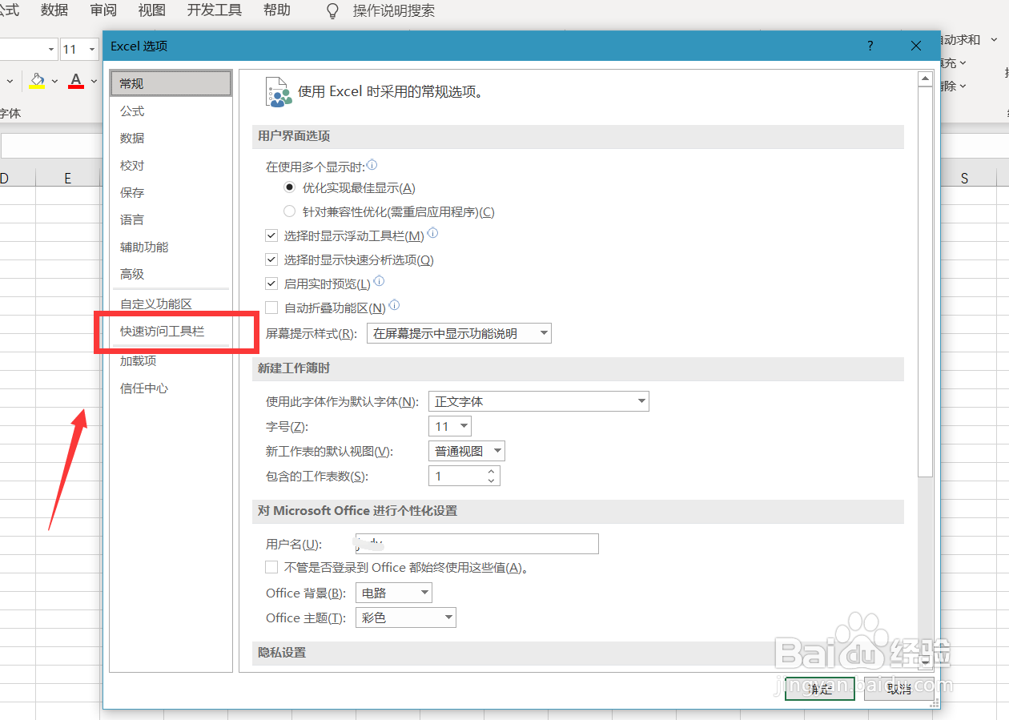Check 不管是否登录到 Office 都始终使用这些值
1009x720 pixels.
click(271, 567)
